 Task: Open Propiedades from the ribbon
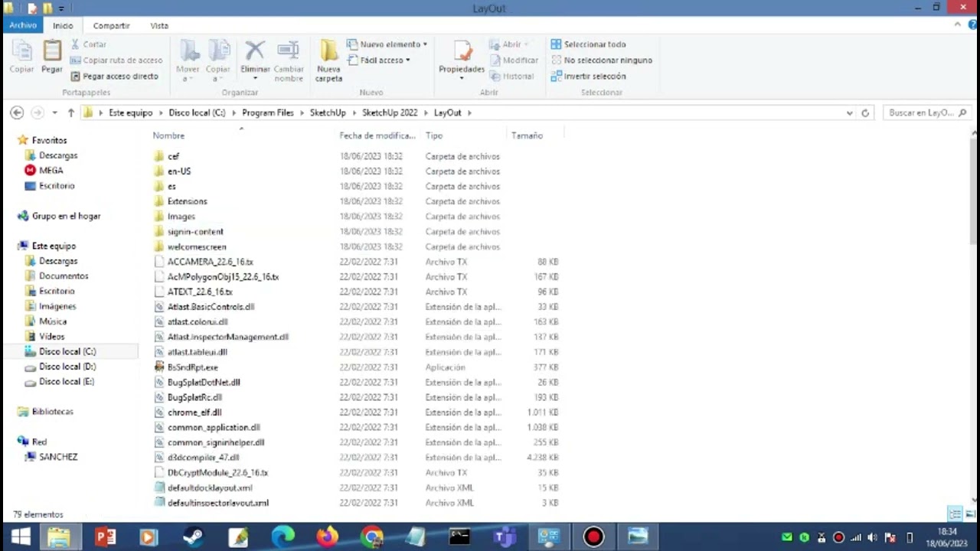462,60
